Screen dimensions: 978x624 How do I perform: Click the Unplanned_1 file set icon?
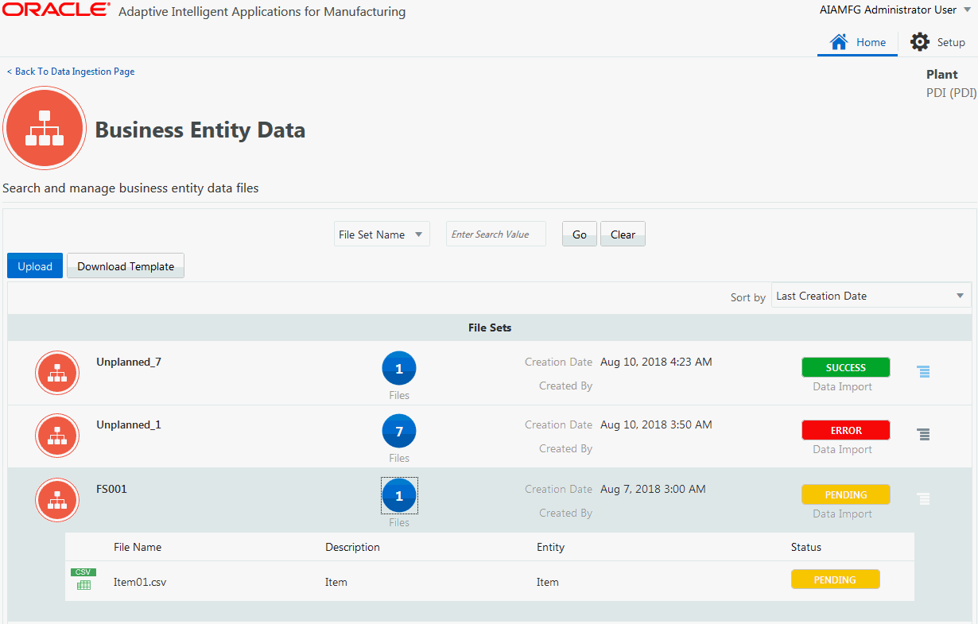(57, 436)
